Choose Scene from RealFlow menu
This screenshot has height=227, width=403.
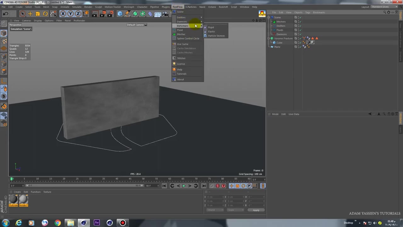188,12
